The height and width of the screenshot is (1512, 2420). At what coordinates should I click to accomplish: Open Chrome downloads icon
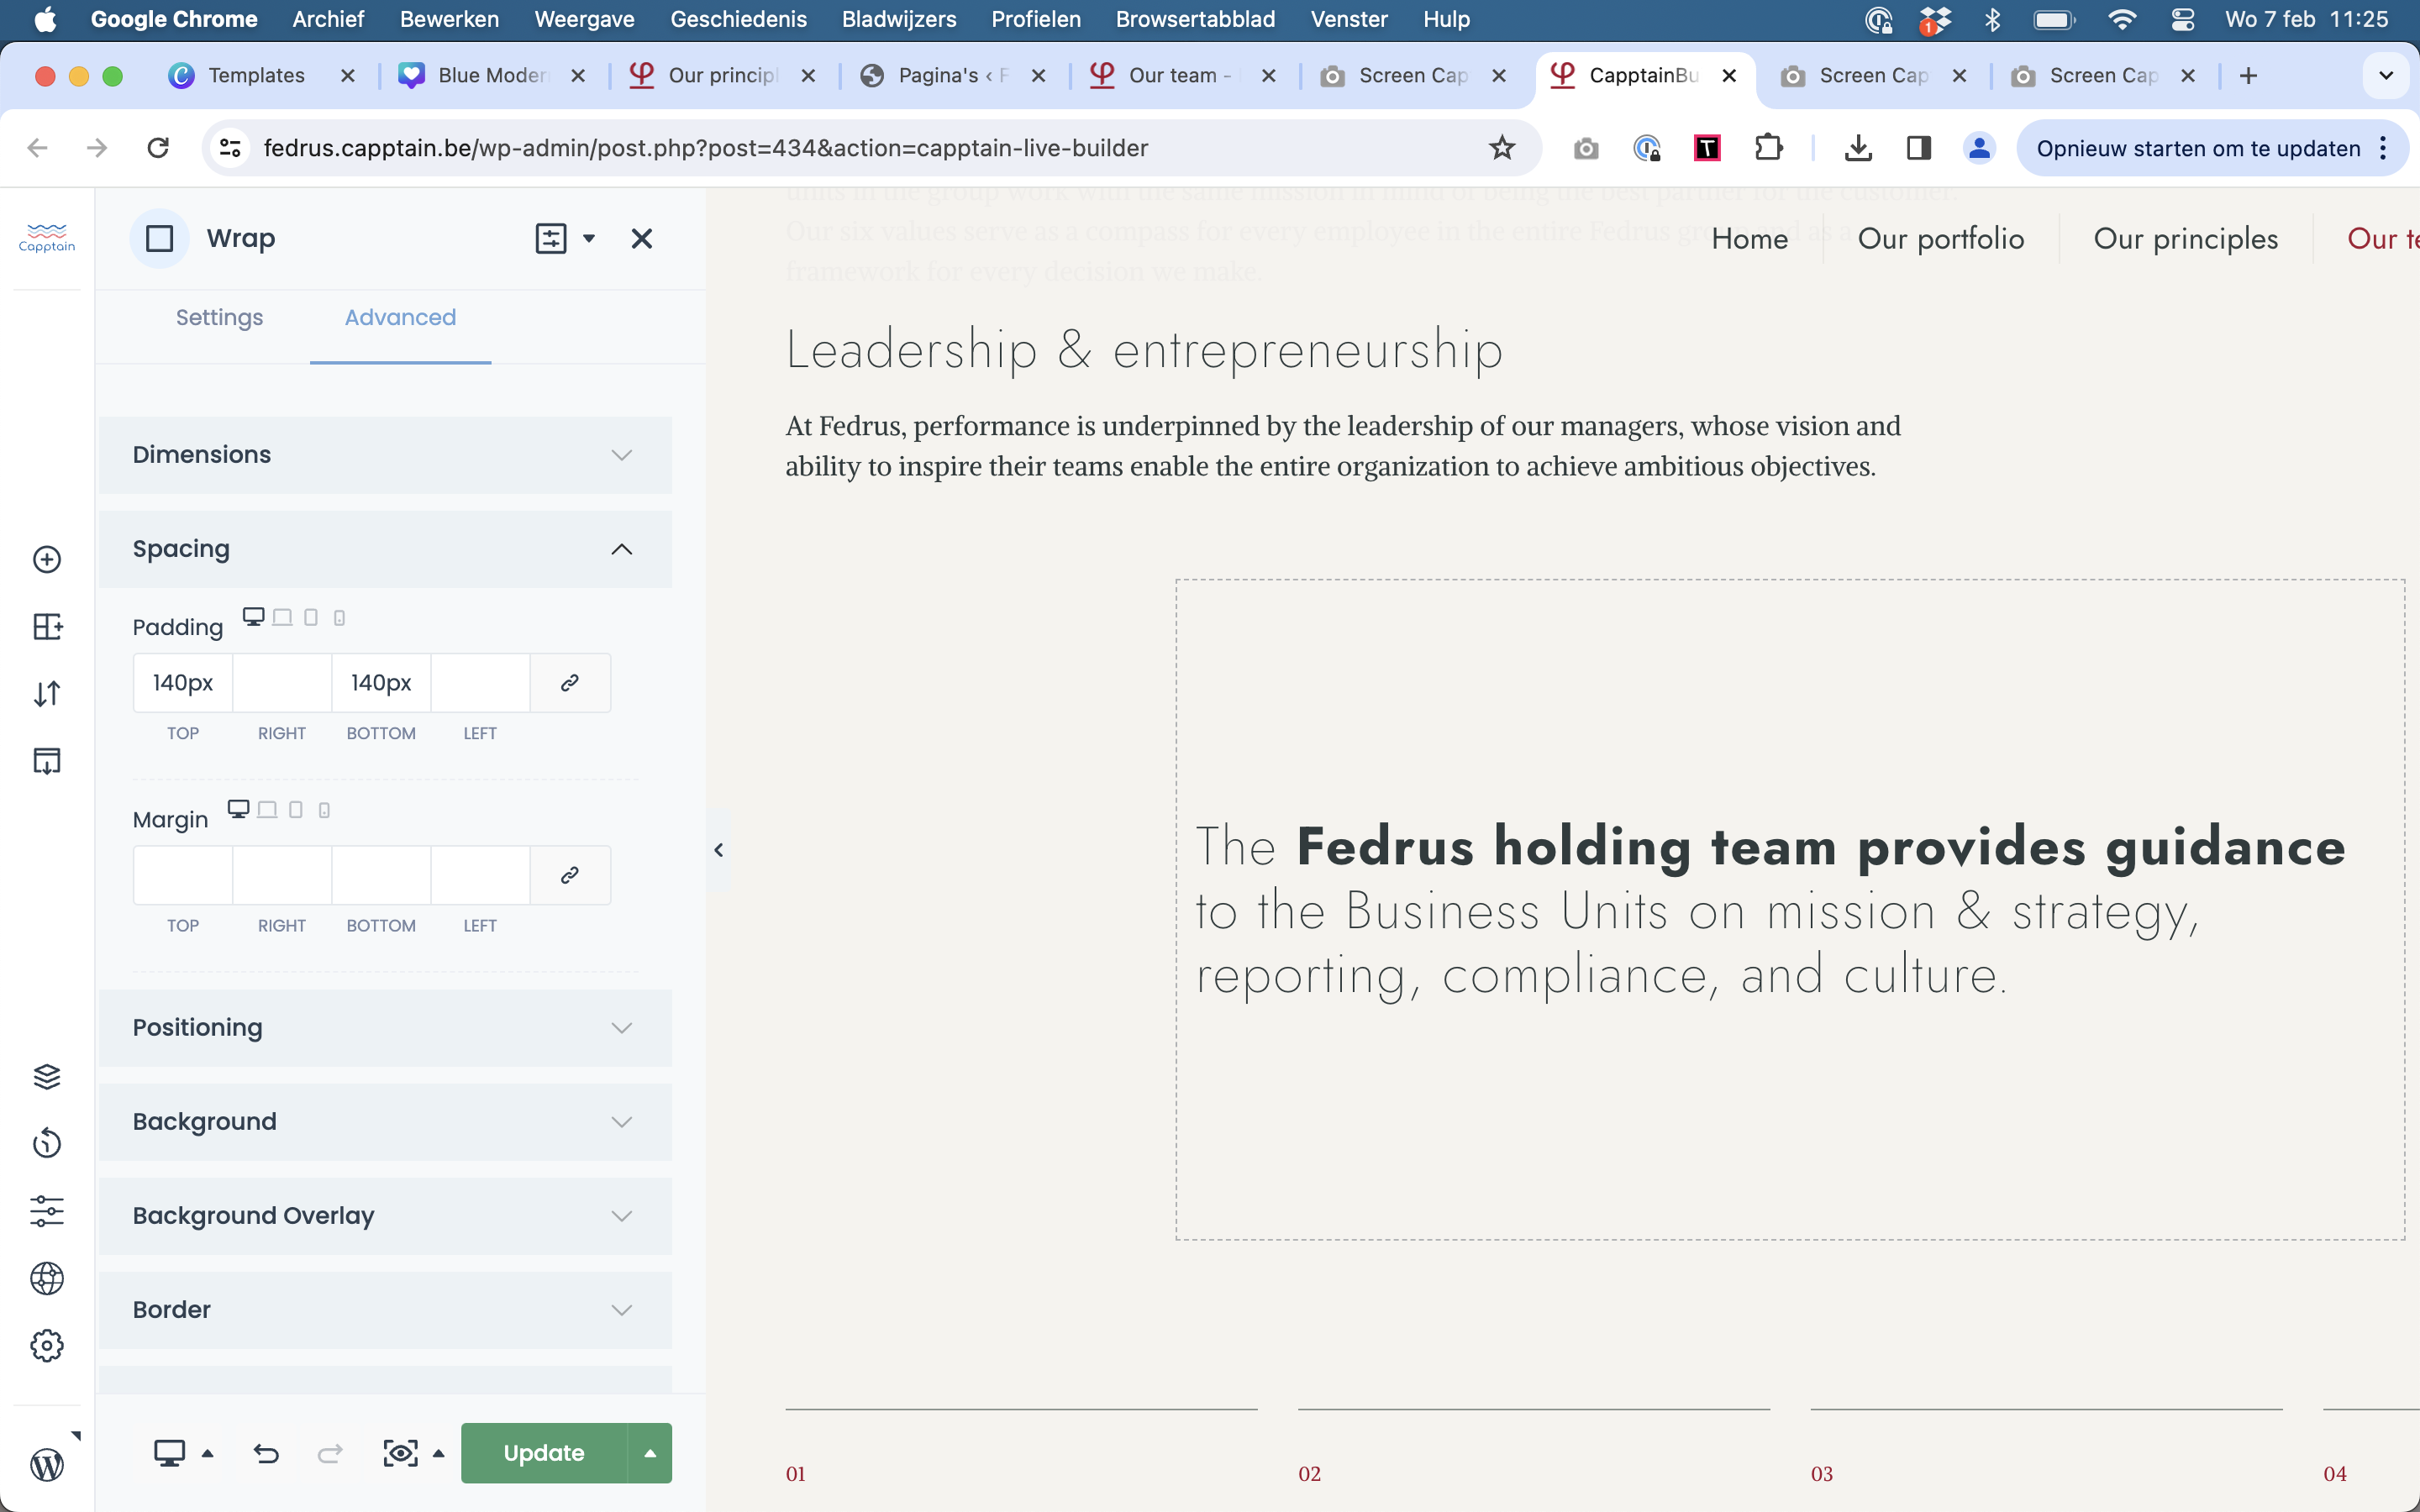[1857, 148]
